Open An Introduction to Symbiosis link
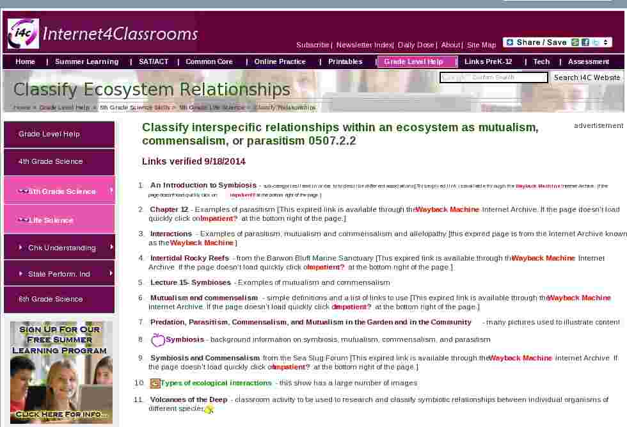This screenshot has height=427, width=627. 203,185
